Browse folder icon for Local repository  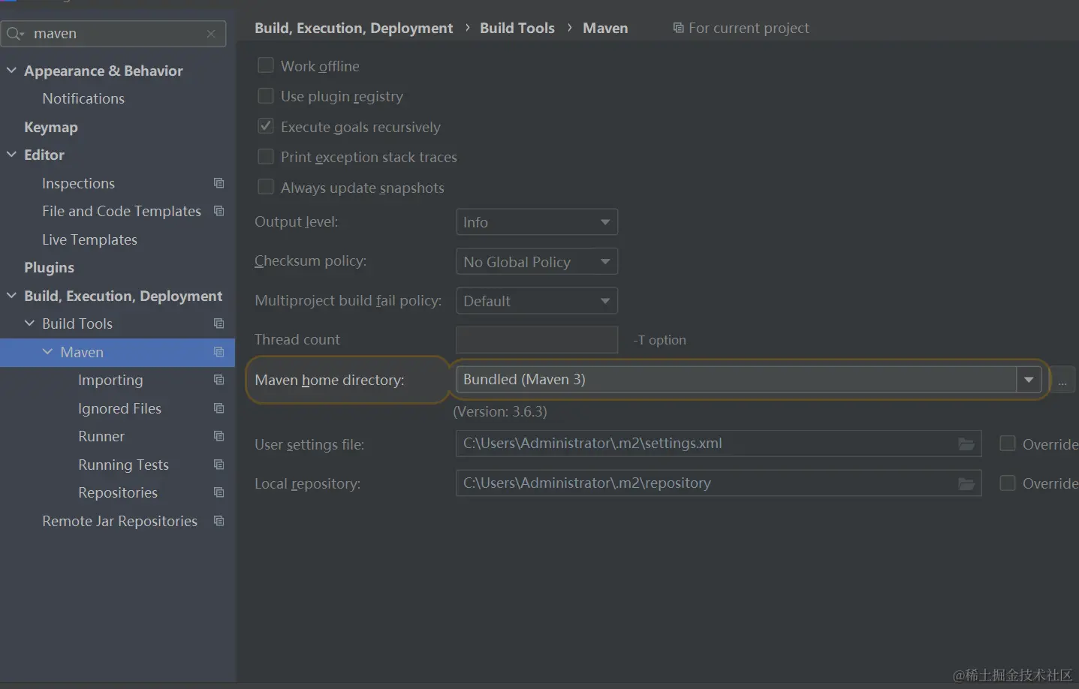tap(966, 483)
